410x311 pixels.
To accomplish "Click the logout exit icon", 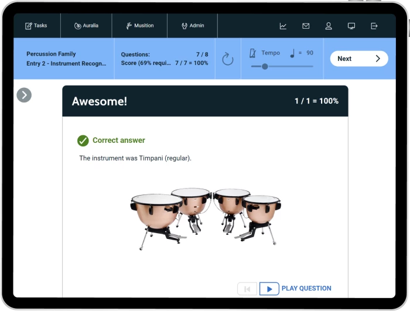I will pyautogui.click(x=374, y=26).
